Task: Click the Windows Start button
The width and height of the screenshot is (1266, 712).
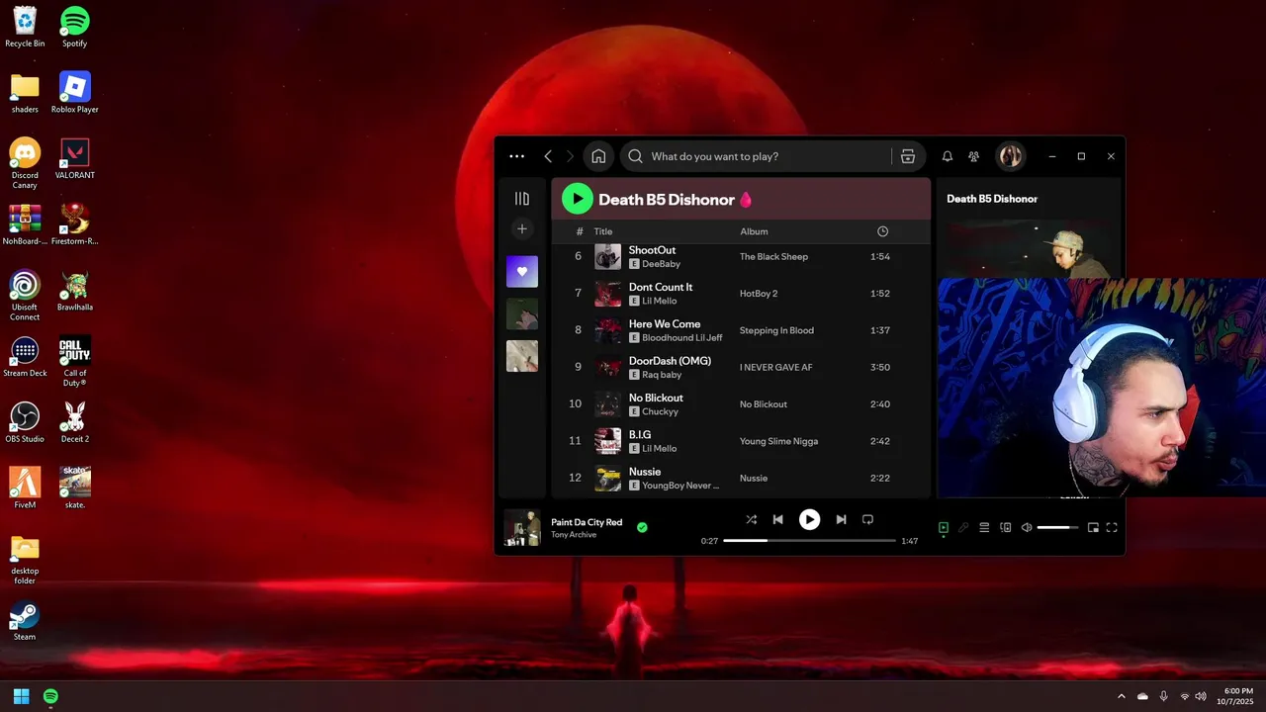Action: point(21,696)
